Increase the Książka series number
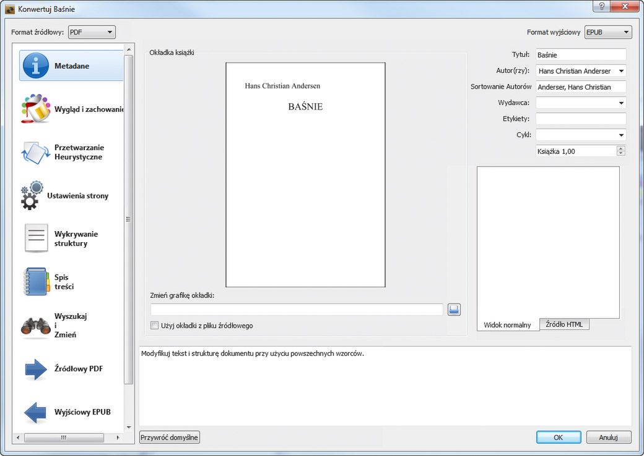 pos(621,148)
